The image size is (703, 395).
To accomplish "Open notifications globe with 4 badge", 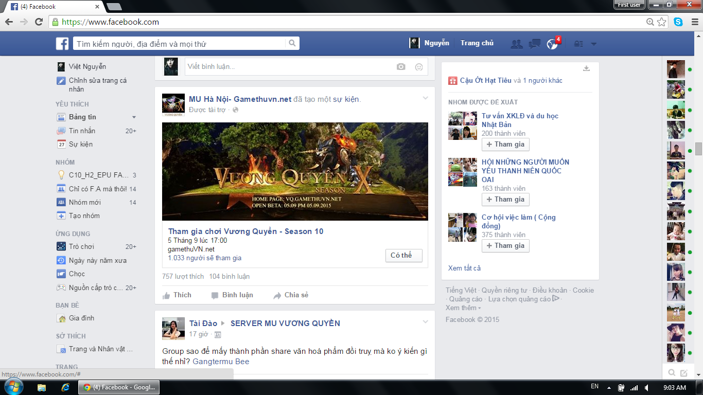I will tap(552, 44).
